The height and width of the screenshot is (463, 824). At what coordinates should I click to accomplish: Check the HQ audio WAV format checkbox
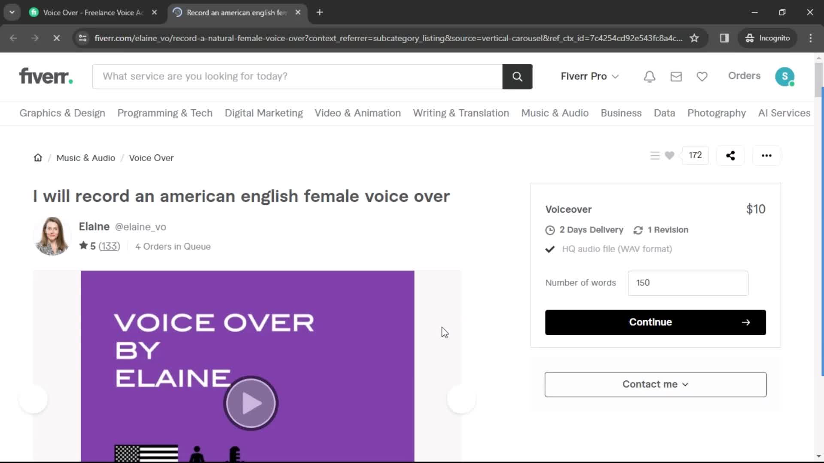pos(549,249)
